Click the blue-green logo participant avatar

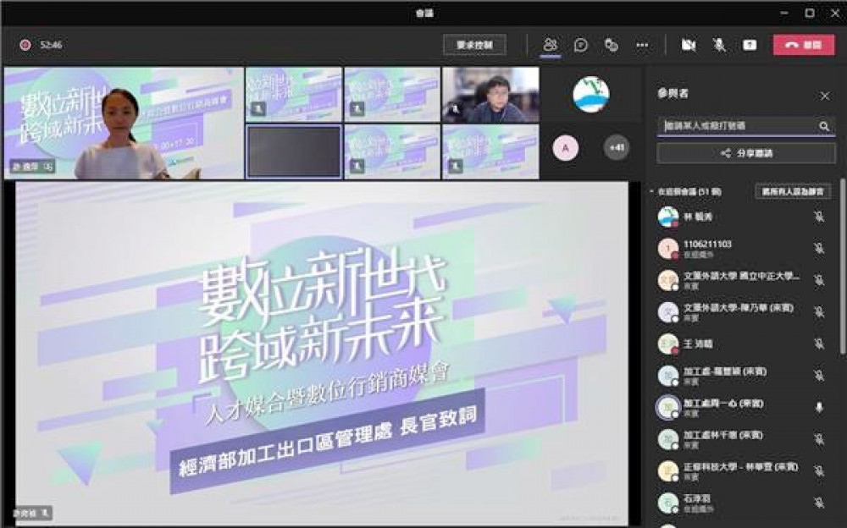pos(591,95)
